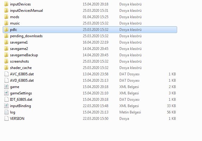202x141 pixels.
Task: Click XML Belgesi type in gameSettings row
Action: point(129,93)
